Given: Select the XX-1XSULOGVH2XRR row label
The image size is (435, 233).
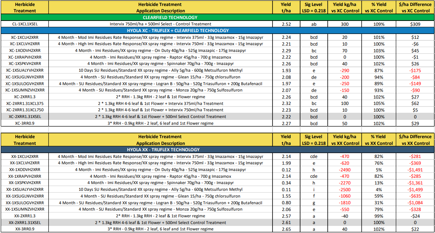Looking at the screenshot, I should pyautogui.click(x=25, y=203).
